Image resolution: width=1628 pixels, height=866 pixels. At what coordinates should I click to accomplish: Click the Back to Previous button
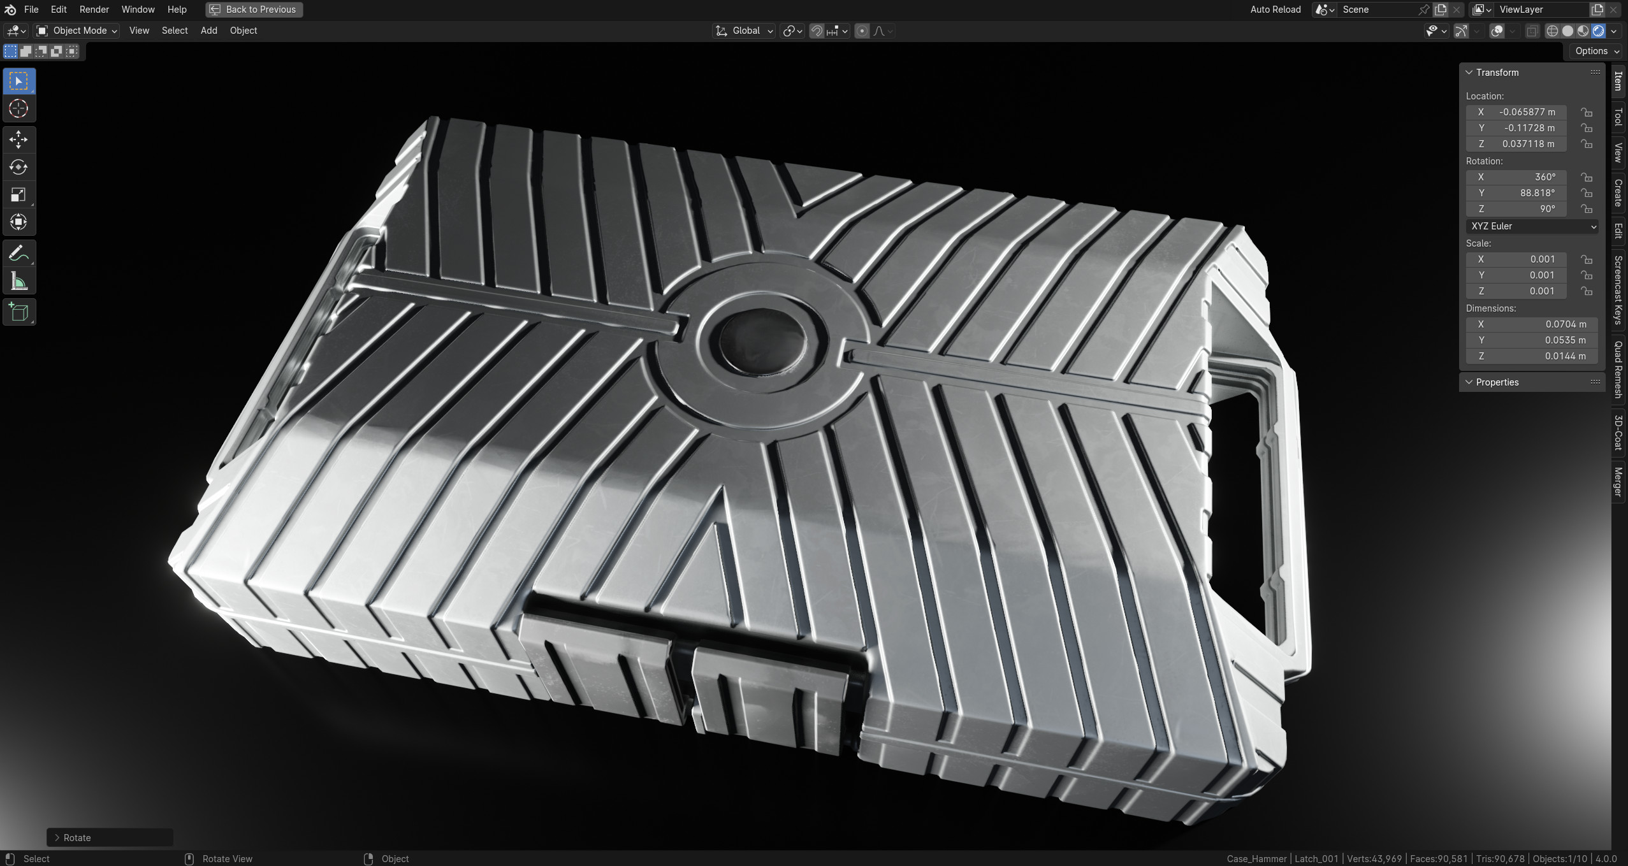(x=254, y=10)
